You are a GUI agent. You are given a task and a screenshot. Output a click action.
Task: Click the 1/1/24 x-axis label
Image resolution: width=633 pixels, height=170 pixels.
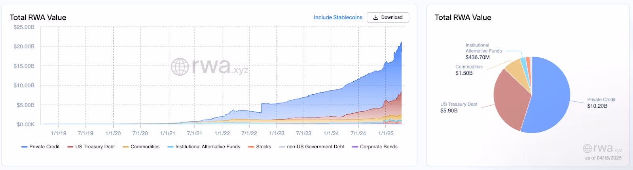331,133
